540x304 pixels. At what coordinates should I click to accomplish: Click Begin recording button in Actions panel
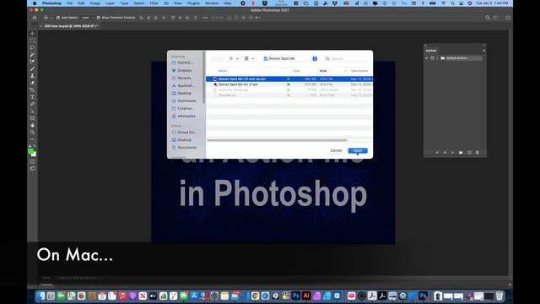[445, 152]
